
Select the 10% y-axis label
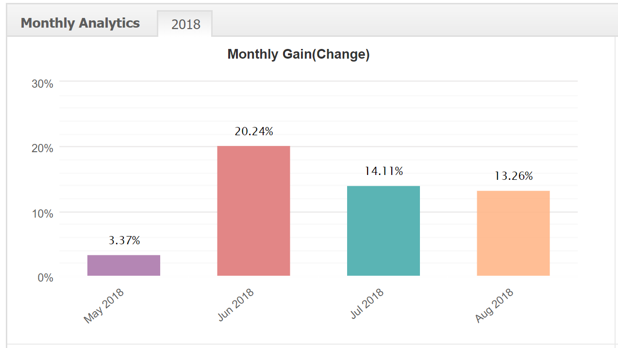coord(42,213)
